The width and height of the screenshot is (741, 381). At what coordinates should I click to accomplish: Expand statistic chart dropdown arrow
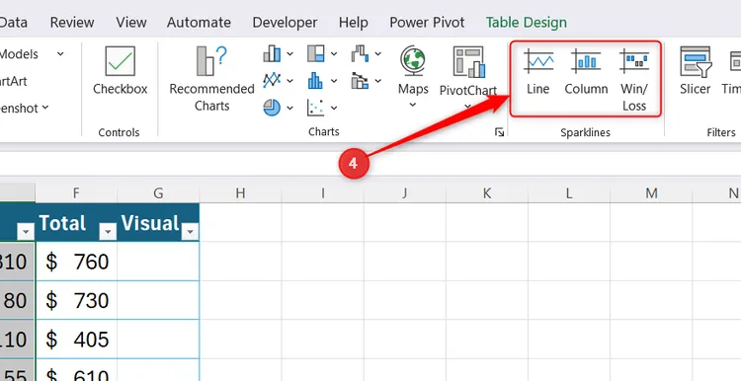click(334, 81)
